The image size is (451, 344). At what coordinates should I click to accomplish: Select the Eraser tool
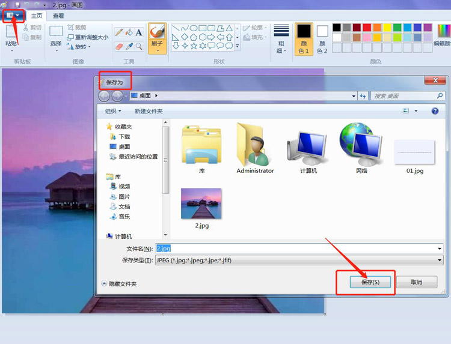coord(119,46)
